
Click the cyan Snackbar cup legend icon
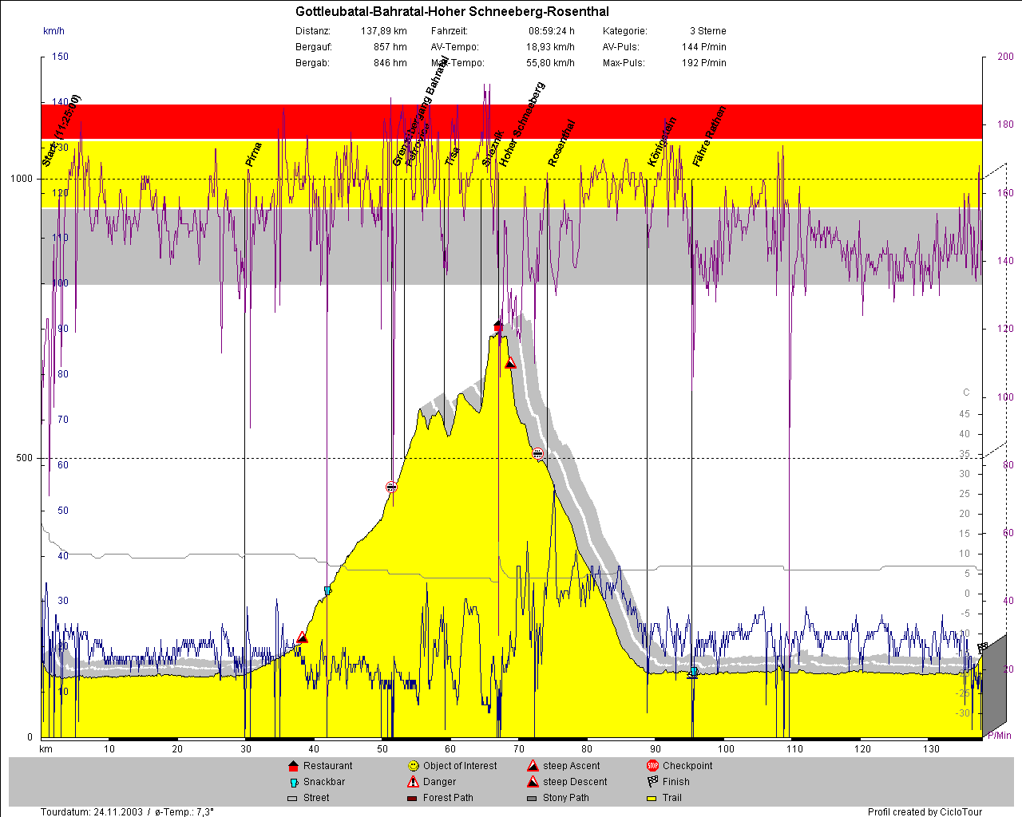click(x=293, y=783)
